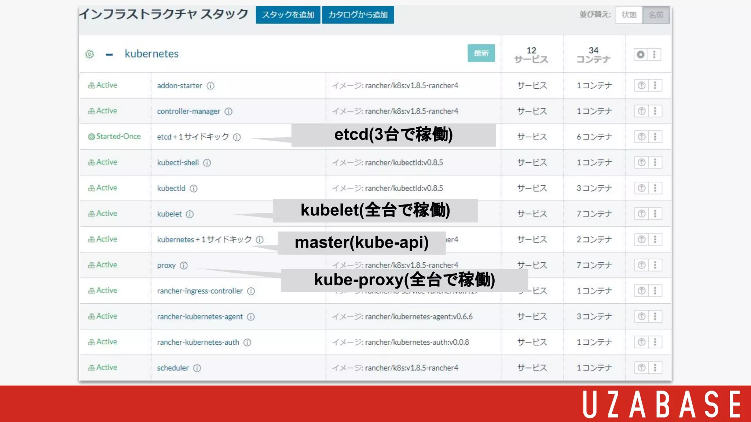The image size is (751, 422).
Task: Sort stacks by 名前
Action: coord(656,15)
